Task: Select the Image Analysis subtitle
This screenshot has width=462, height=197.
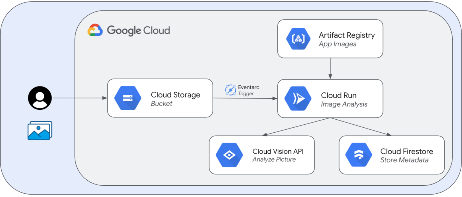Action: coord(344,104)
